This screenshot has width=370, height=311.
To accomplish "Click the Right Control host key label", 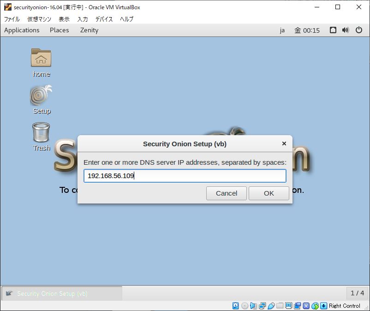I will [x=345, y=306].
